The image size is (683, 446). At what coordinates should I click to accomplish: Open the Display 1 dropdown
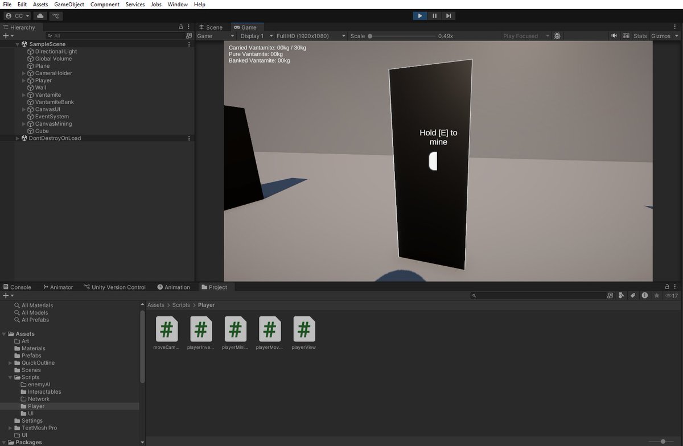[x=256, y=36]
